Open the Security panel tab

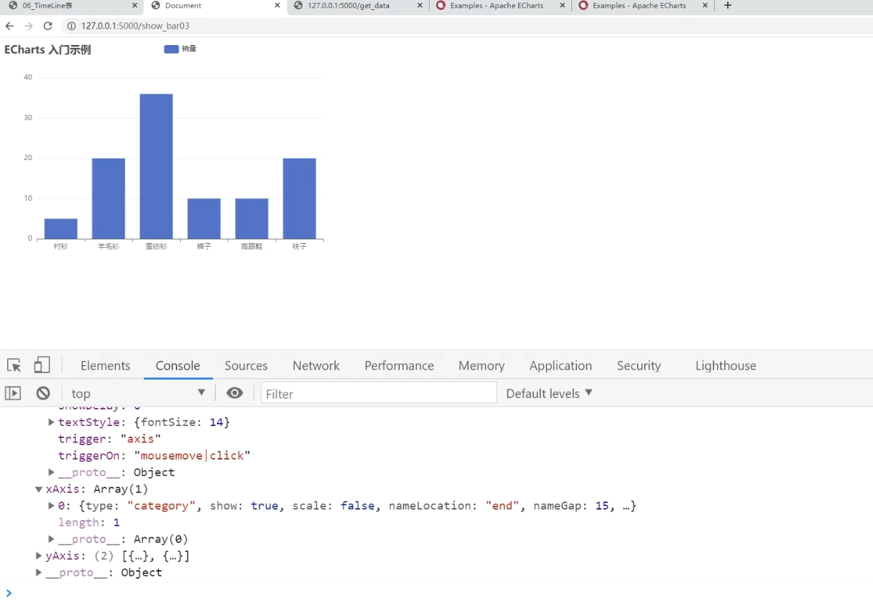(x=638, y=365)
